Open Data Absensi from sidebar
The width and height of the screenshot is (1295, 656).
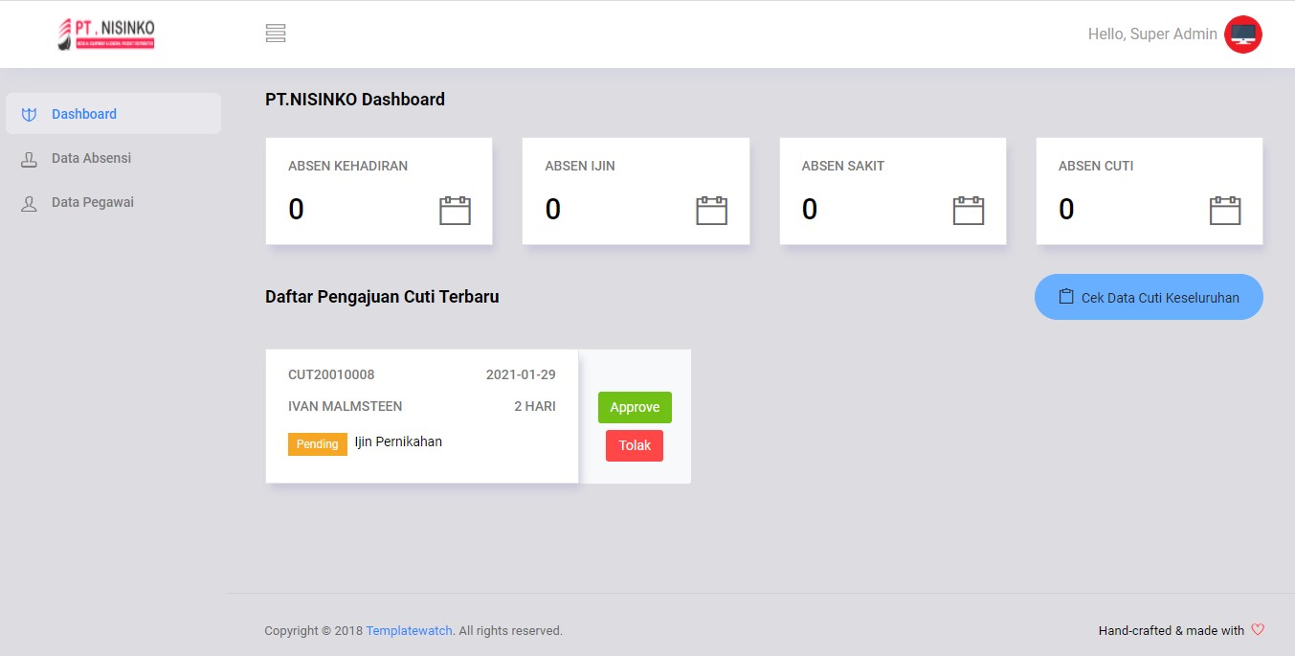(x=91, y=158)
